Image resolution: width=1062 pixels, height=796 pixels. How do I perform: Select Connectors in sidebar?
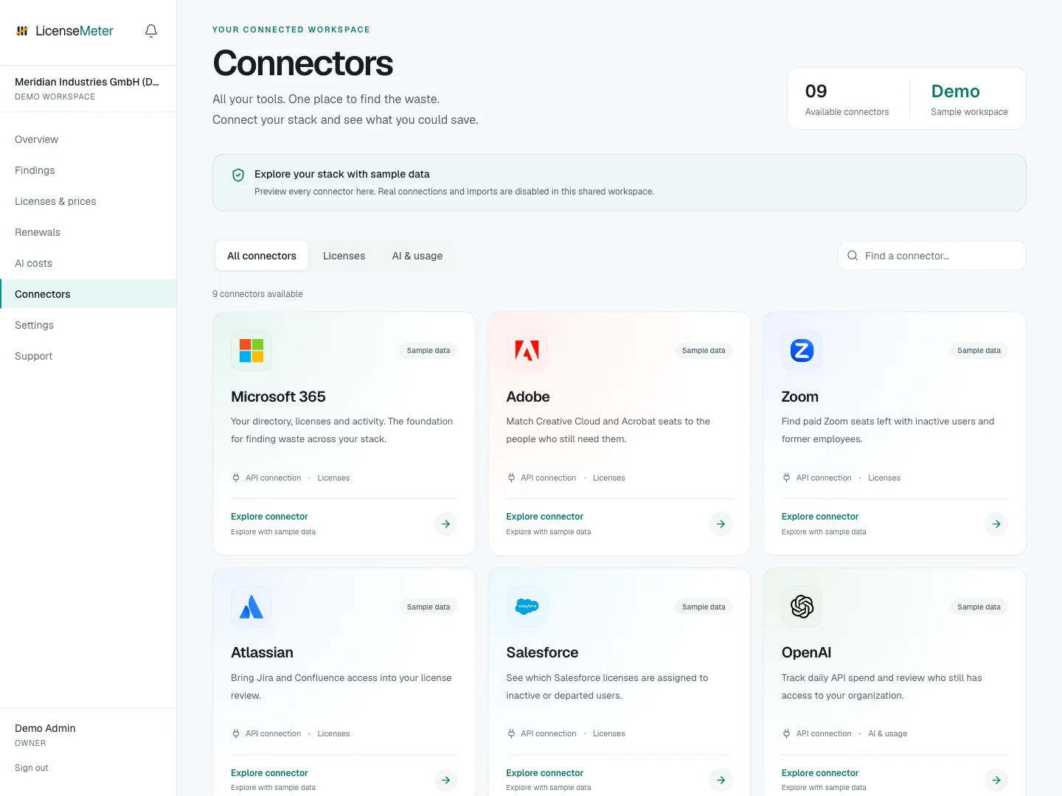tap(88, 294)
